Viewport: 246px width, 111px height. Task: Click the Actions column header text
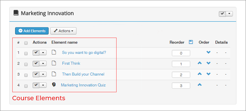point(40,42)
